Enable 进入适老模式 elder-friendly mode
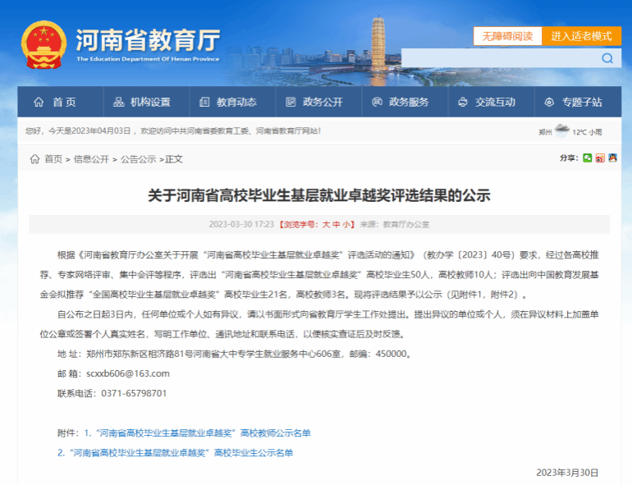The width and height of the screenshot is (632, 485). [x=581, y=36]
